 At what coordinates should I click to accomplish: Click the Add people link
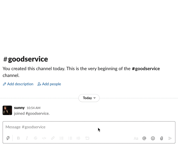49,84
